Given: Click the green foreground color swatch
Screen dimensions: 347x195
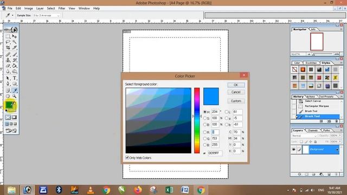Looking at the screenshot, I should pyautogui.click(x=9, y=105).
